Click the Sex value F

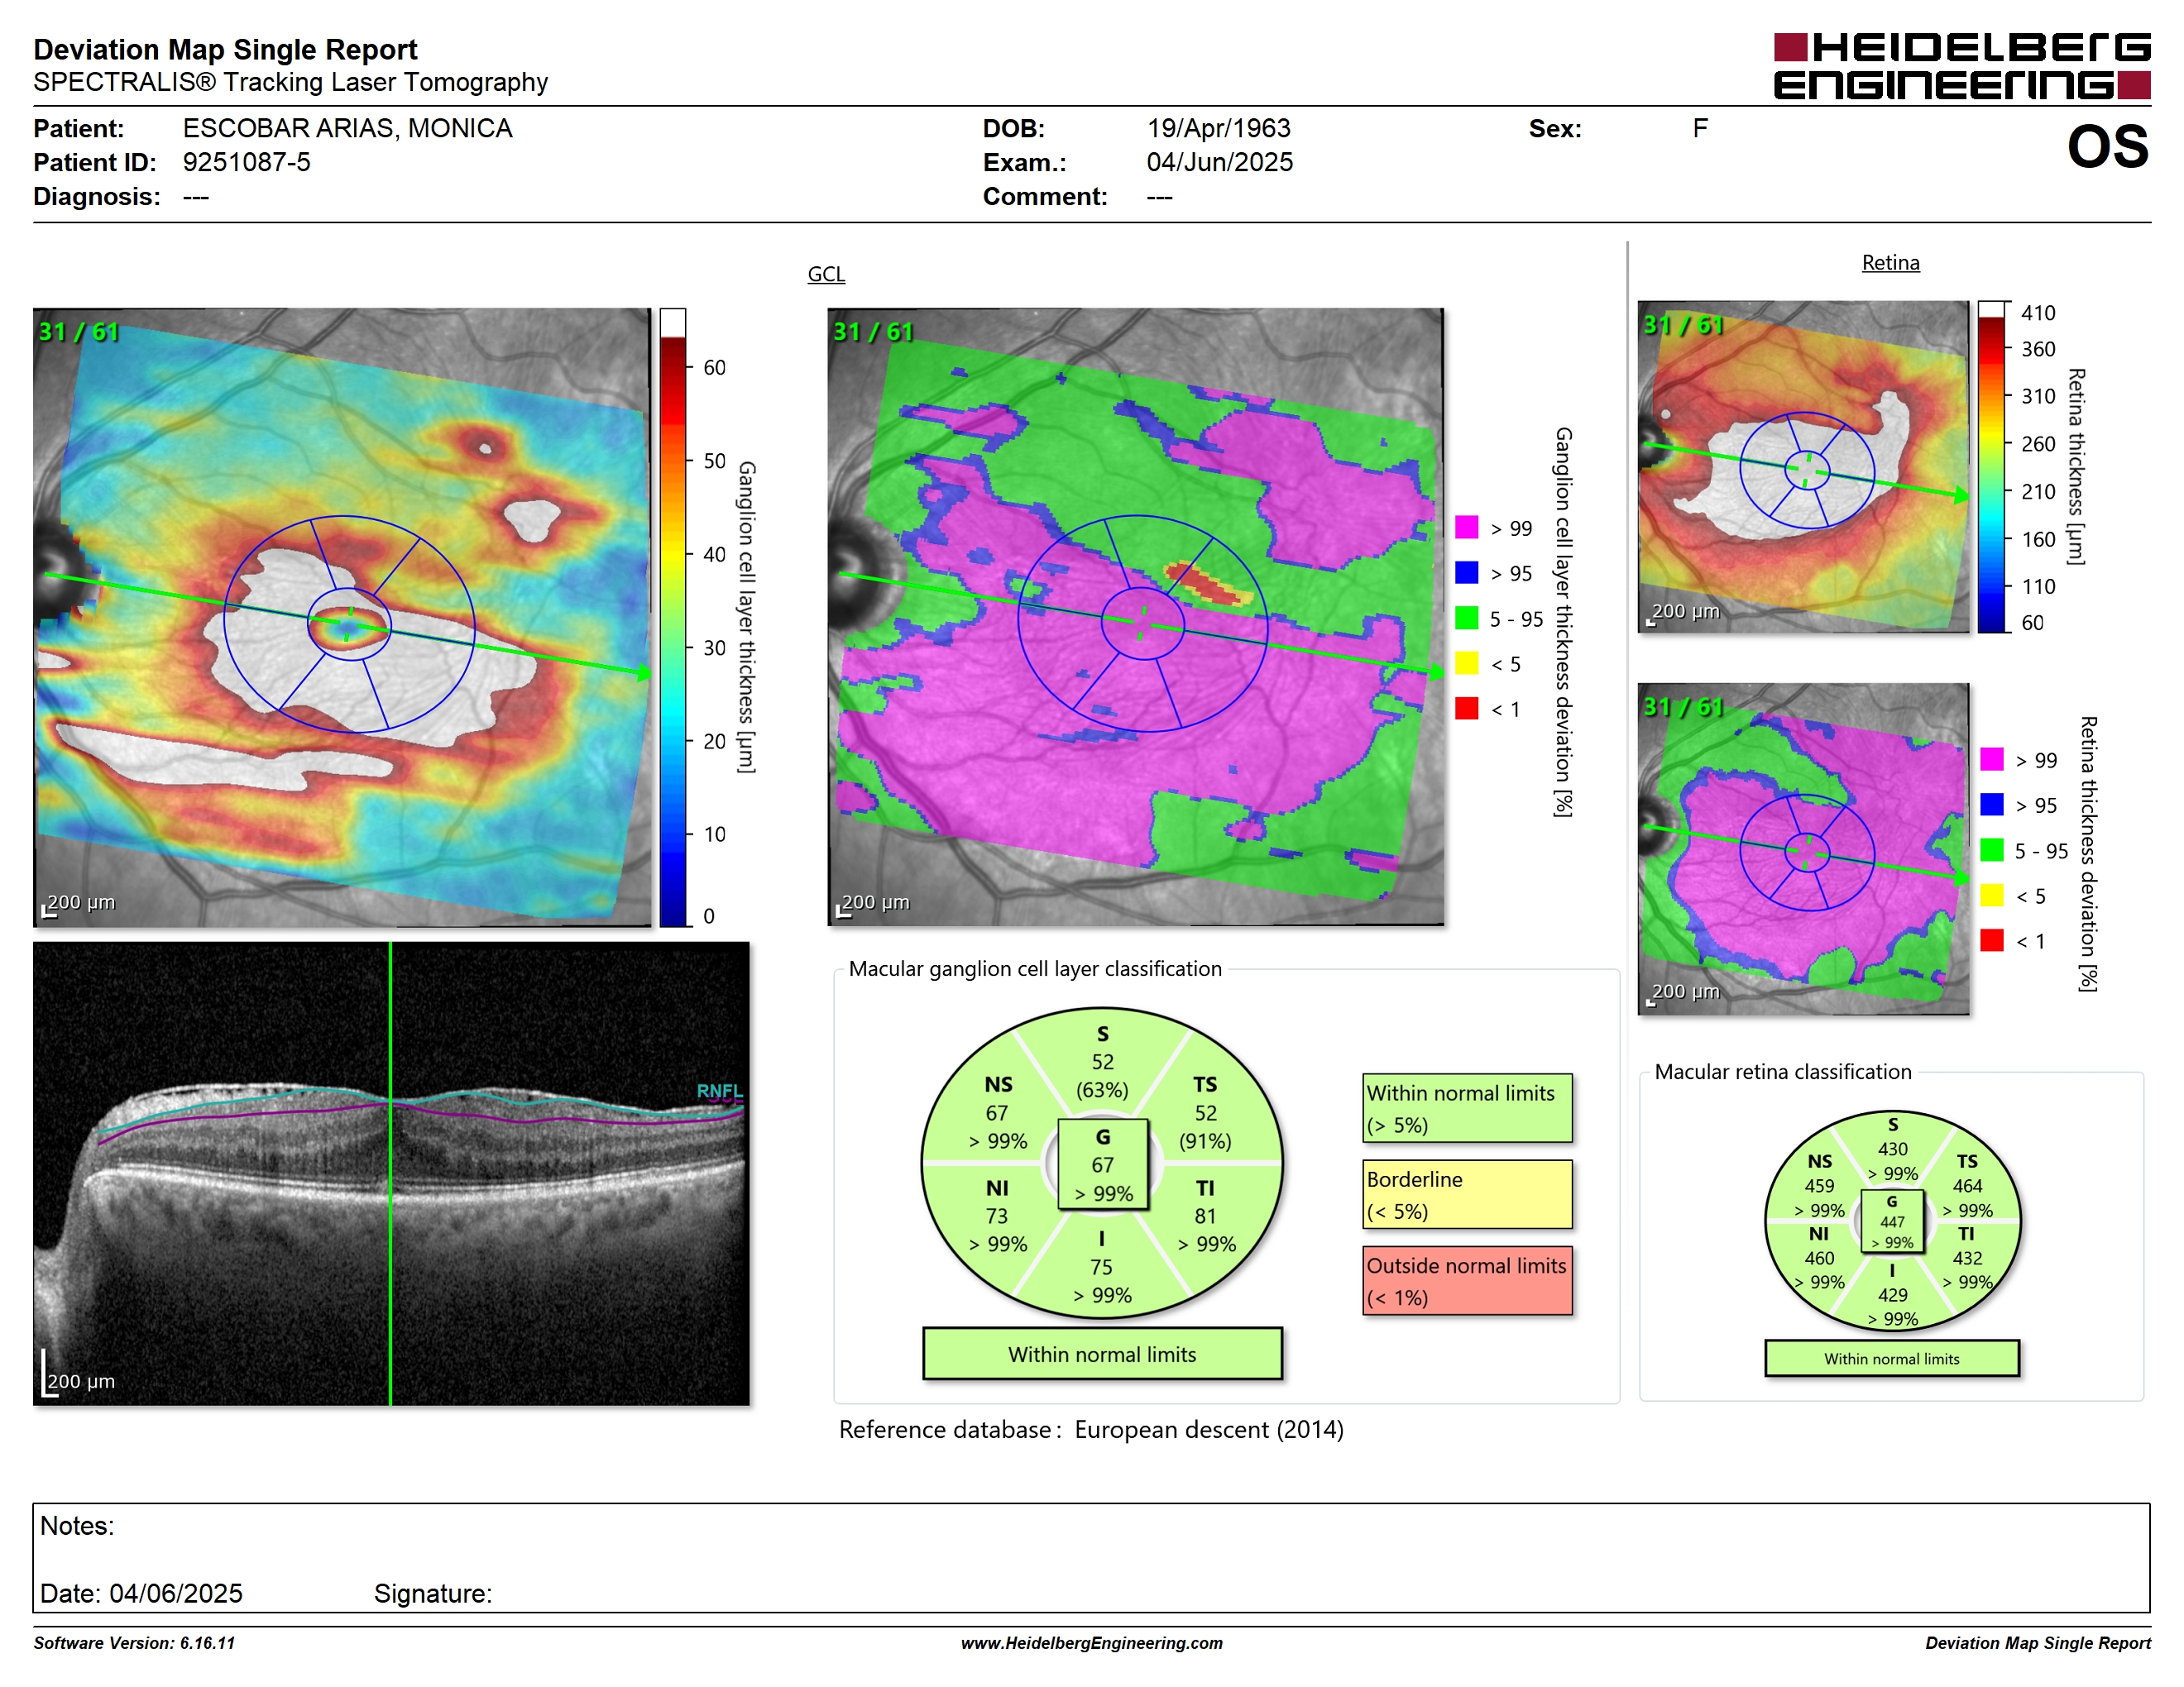1700,128
